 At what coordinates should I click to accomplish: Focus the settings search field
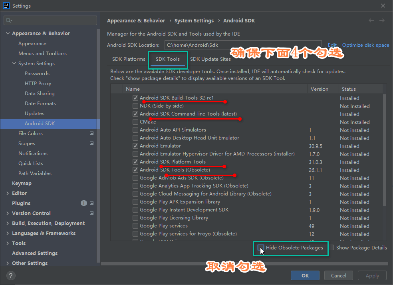tap(50, 20)
